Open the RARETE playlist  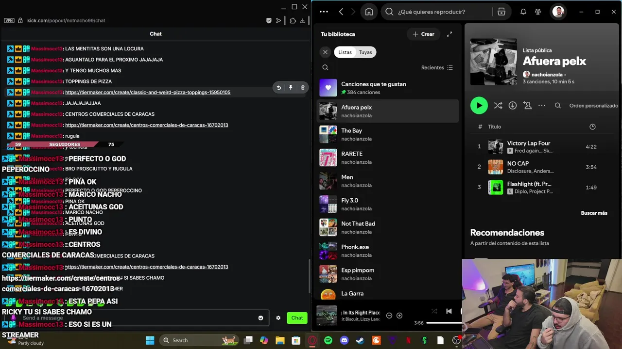coord(388,158)
